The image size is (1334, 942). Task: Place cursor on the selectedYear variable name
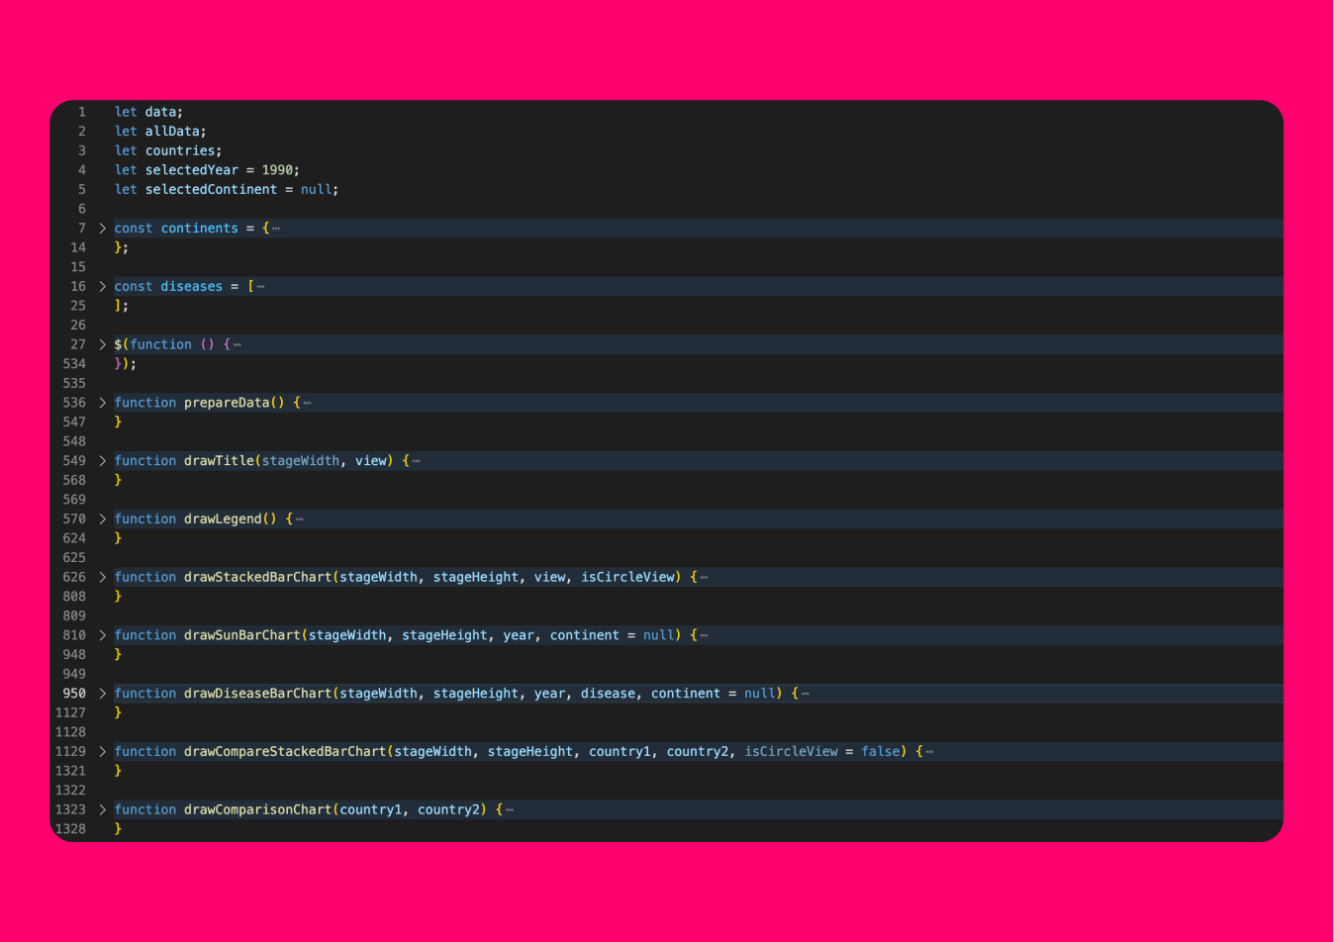(191, 170)
